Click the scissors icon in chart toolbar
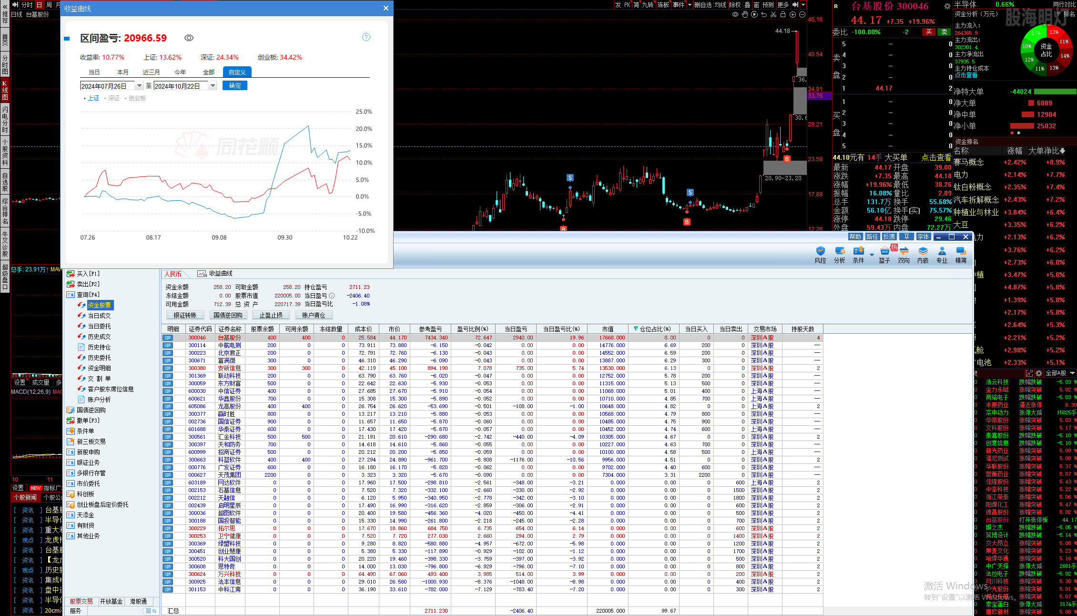This screenshot has width=1077, height=616. [773, 15]
